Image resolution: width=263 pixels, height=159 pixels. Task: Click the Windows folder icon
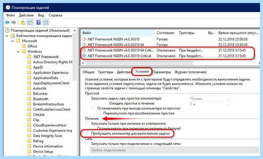24,51
